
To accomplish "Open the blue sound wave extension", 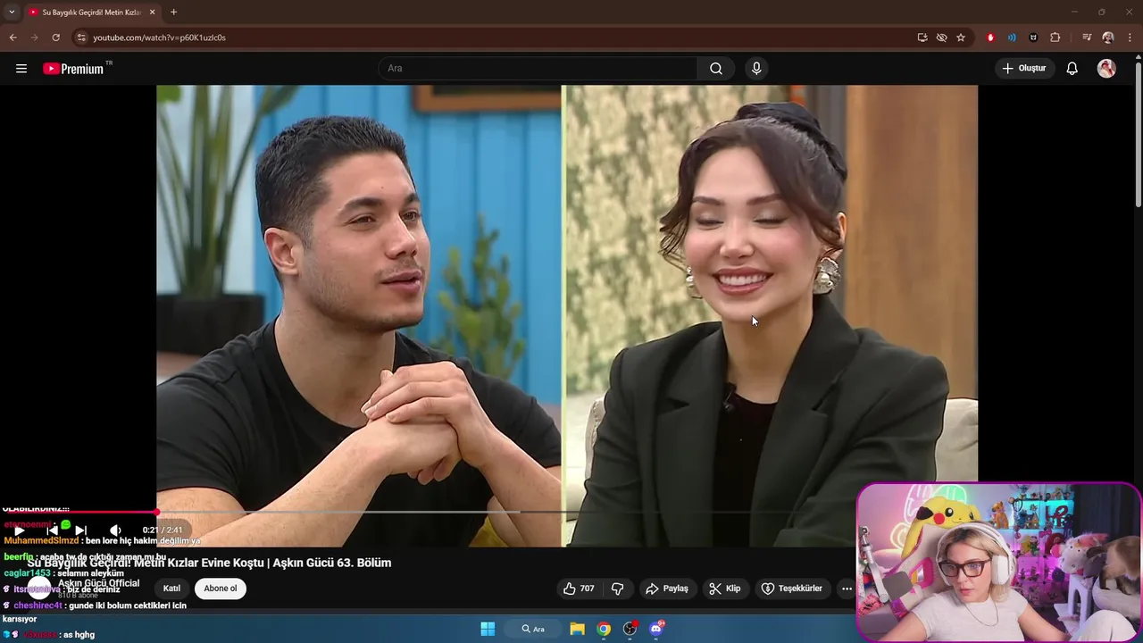I will point(1012,38).
